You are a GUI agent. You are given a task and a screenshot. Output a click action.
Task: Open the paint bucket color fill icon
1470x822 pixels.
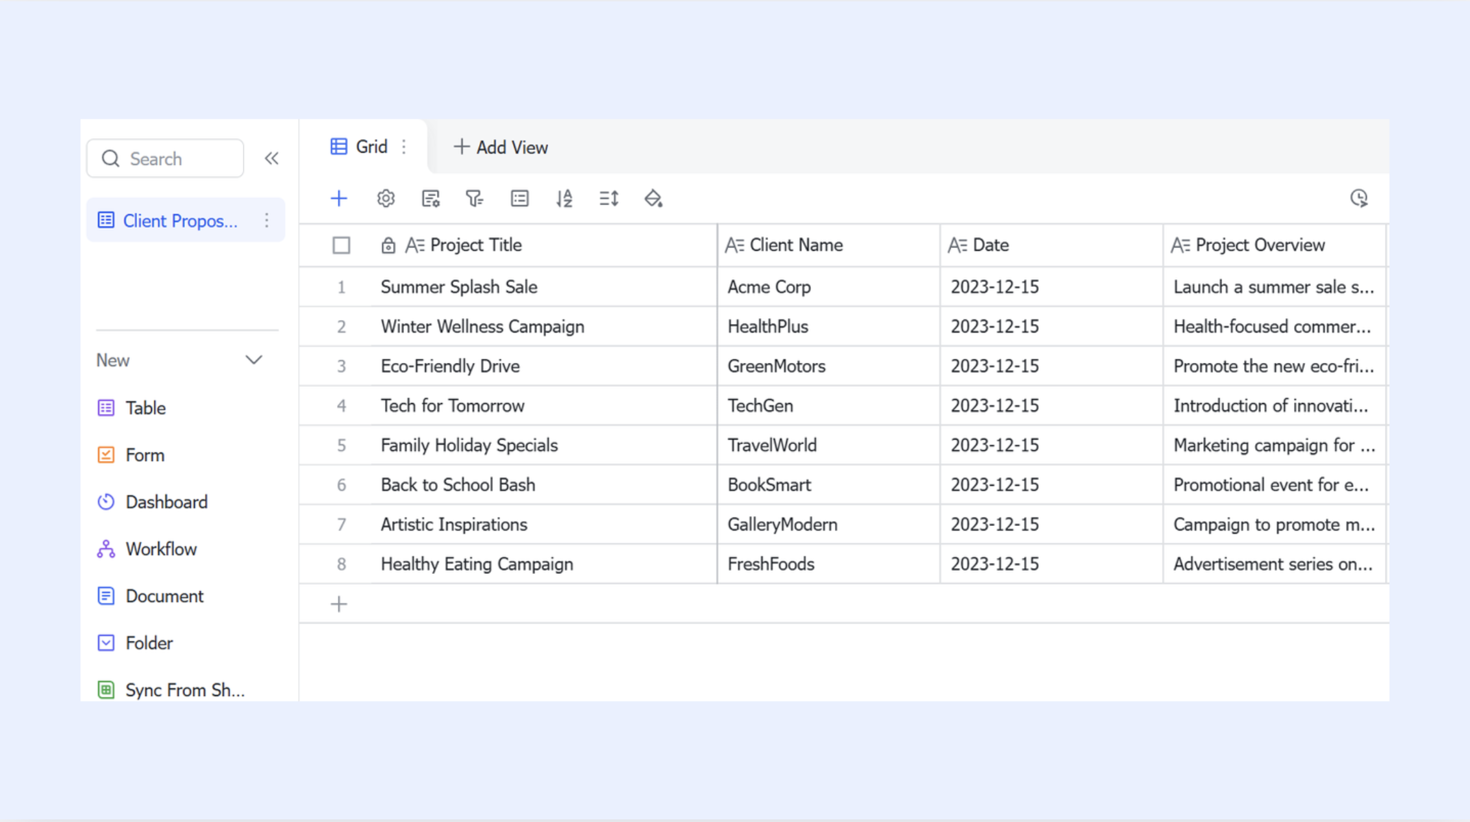pos(653,198)
